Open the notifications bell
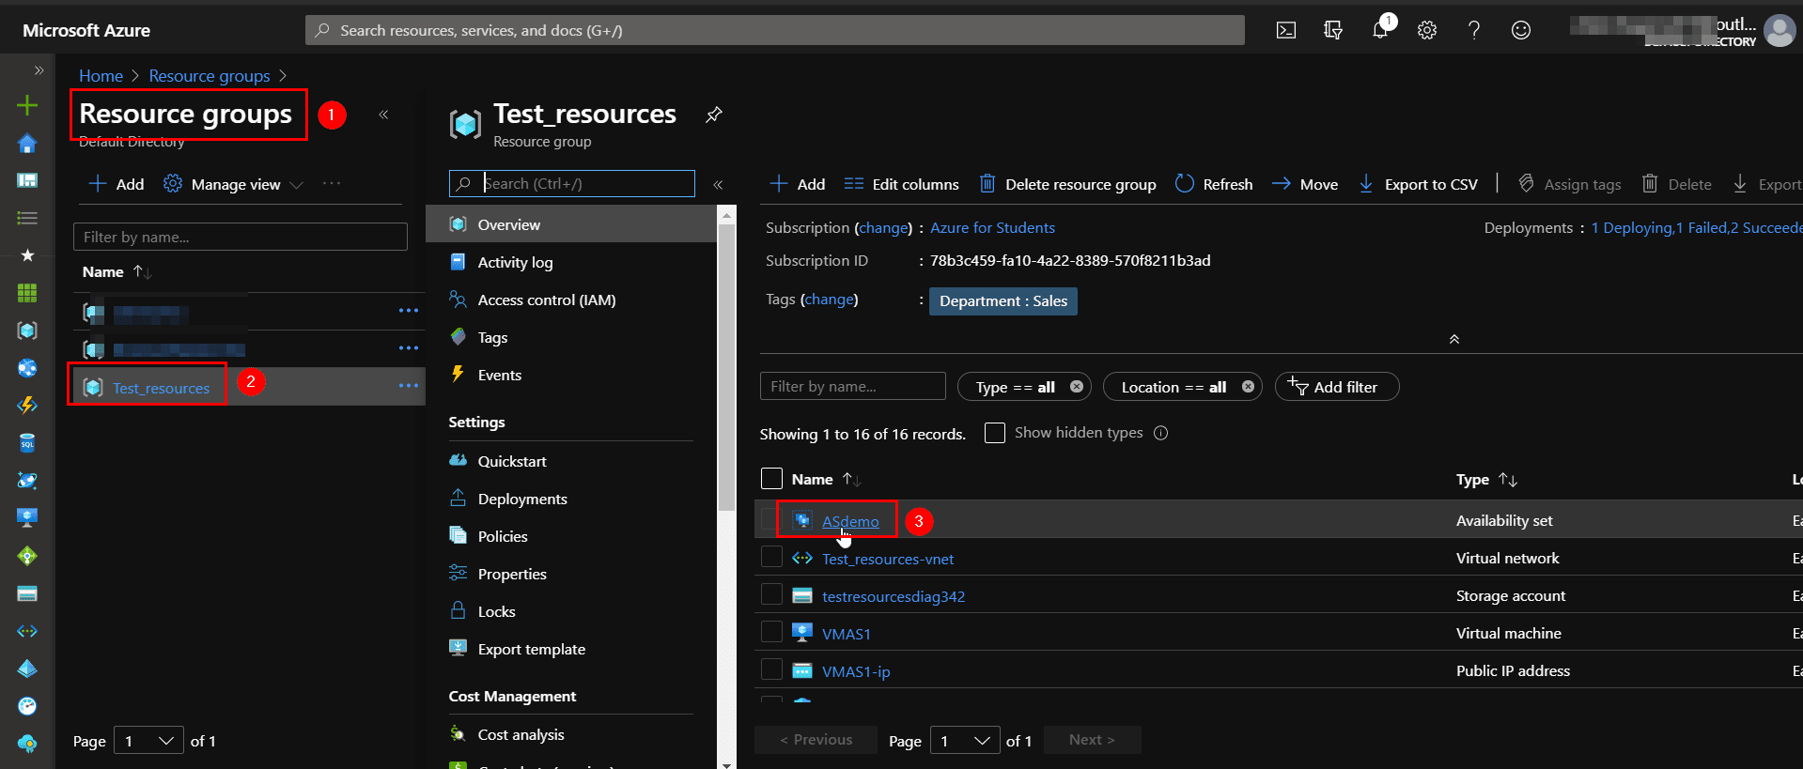This screenshot has width=1803, height=769. click(x=1379, y=30)
